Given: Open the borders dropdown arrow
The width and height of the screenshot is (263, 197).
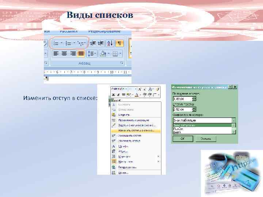Looking at the screenshot, I should (121, 54).
